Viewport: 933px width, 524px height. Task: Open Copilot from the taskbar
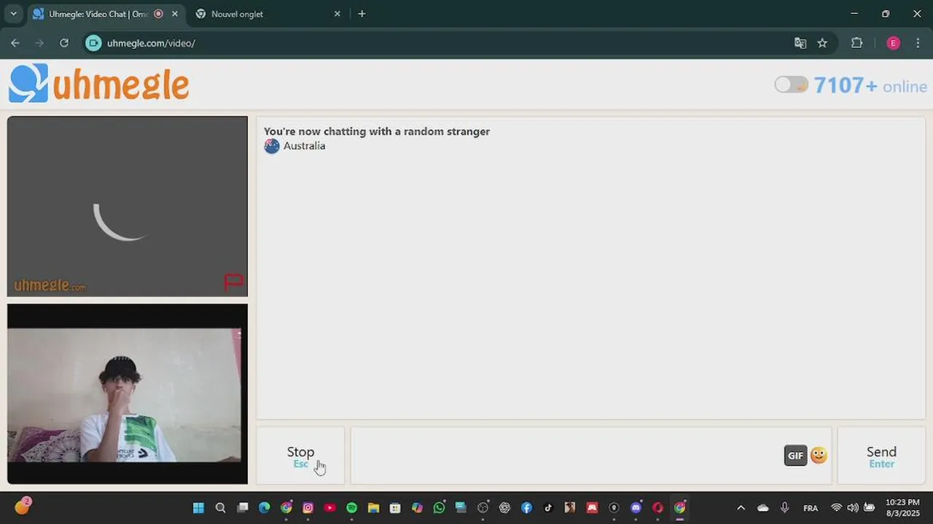pyautogui.click(x=417, y=508)
